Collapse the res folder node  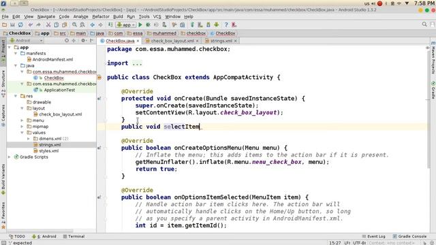pos(16,96)
